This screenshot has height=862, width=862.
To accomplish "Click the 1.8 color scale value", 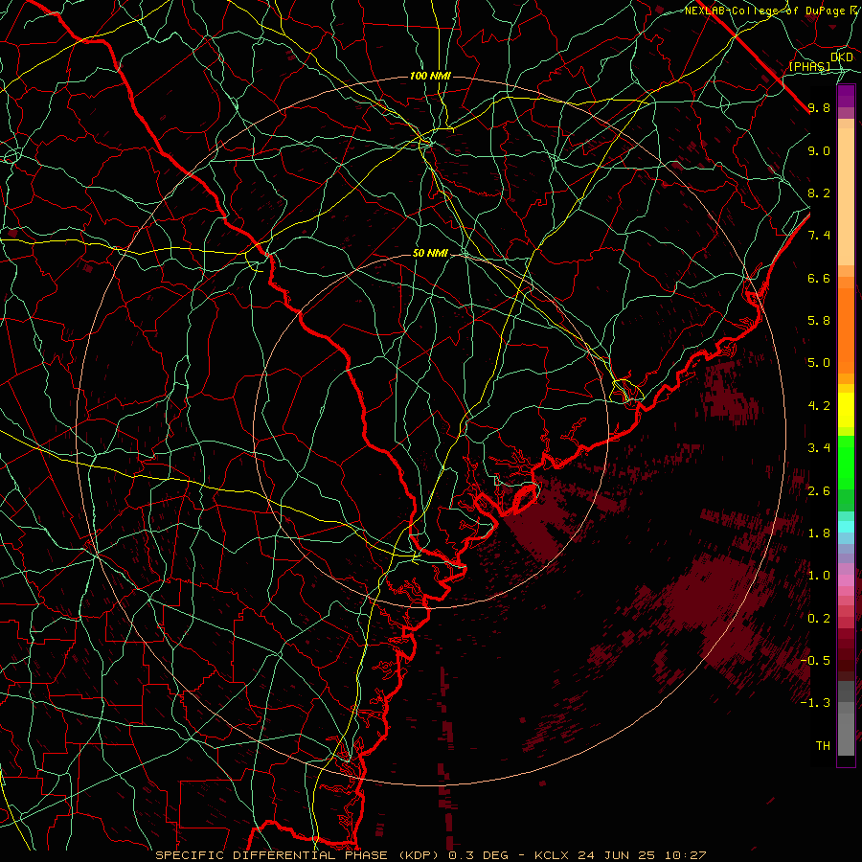I will (x=819, y=533).
